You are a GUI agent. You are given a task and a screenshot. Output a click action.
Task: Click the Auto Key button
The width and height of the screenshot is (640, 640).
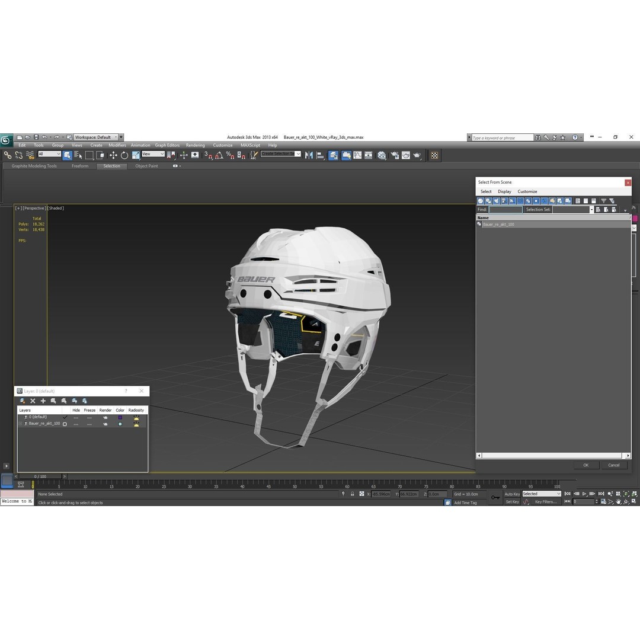[x=512, y=494]
